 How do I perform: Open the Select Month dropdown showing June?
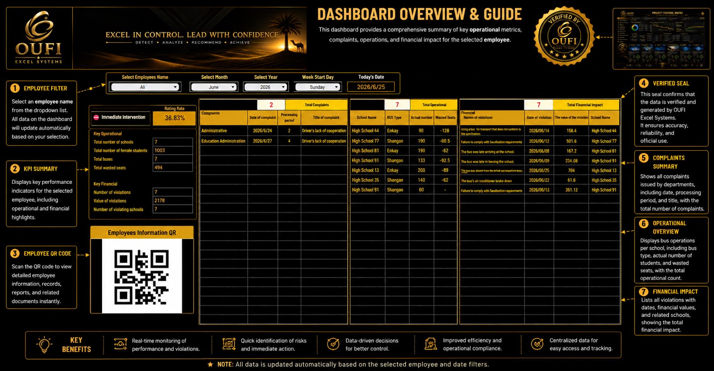click(x=213, y=87)
